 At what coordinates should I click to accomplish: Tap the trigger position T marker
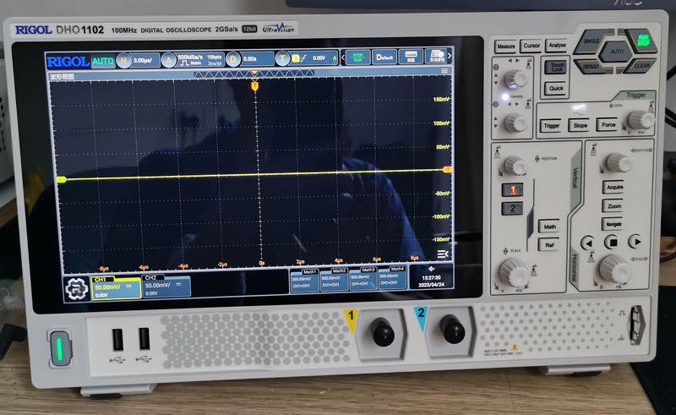(255, 85)
